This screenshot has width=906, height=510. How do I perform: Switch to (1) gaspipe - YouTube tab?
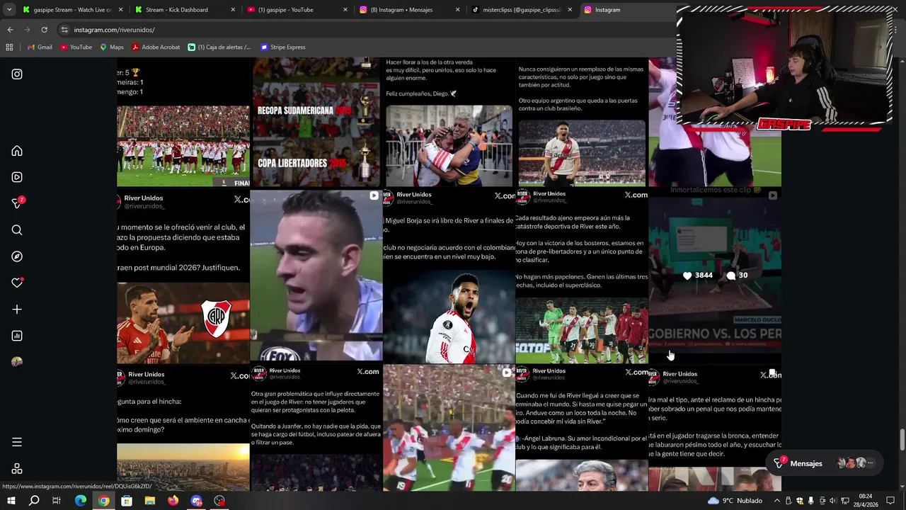point(296,10)
